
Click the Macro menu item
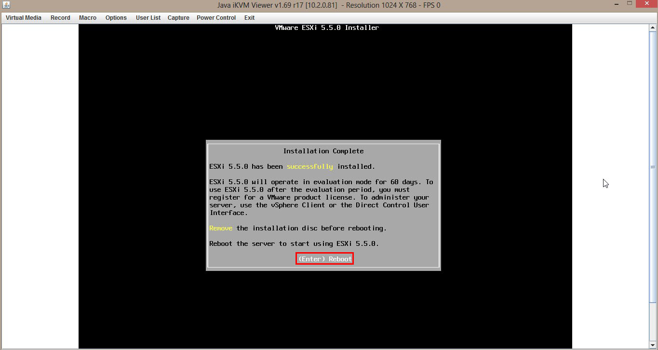click(x=88, y=18)
